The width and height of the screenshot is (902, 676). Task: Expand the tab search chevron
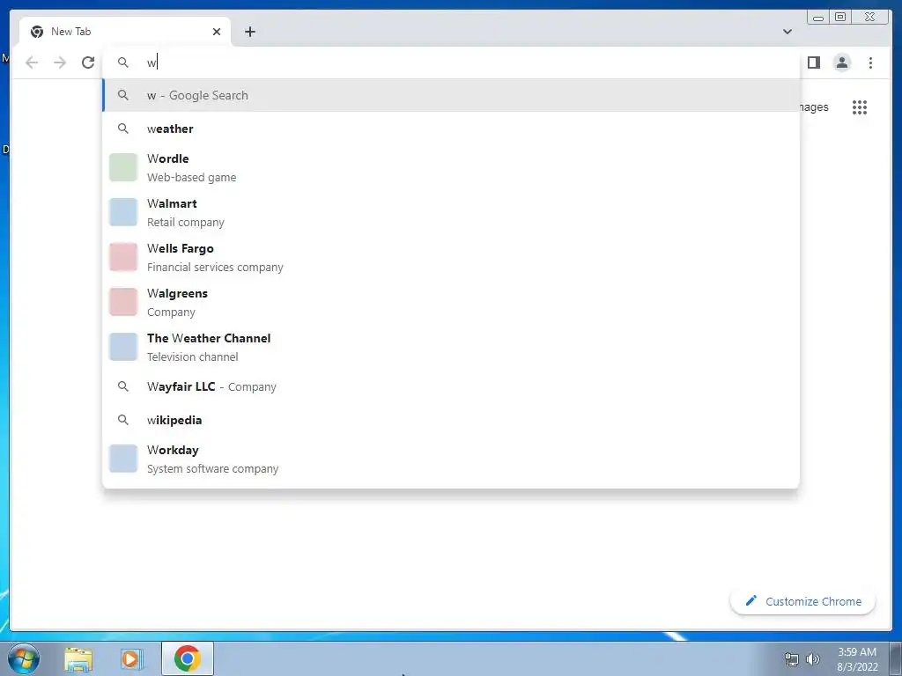787,32
